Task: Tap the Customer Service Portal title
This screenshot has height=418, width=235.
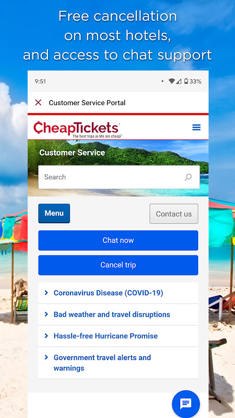Action: [x=87, y=102]
